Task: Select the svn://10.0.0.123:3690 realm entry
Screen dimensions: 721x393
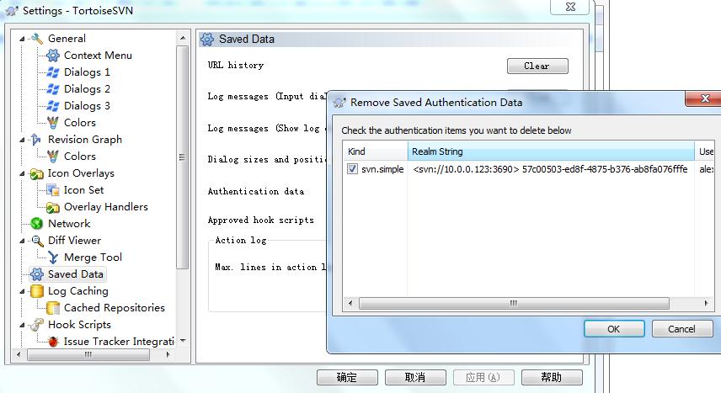Action: [x=550, y=169]
